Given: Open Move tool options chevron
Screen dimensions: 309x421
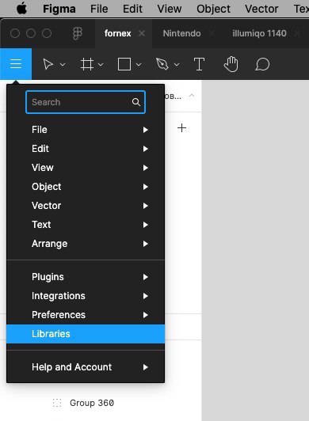Looking at the screenshot, I should point(63,64).
